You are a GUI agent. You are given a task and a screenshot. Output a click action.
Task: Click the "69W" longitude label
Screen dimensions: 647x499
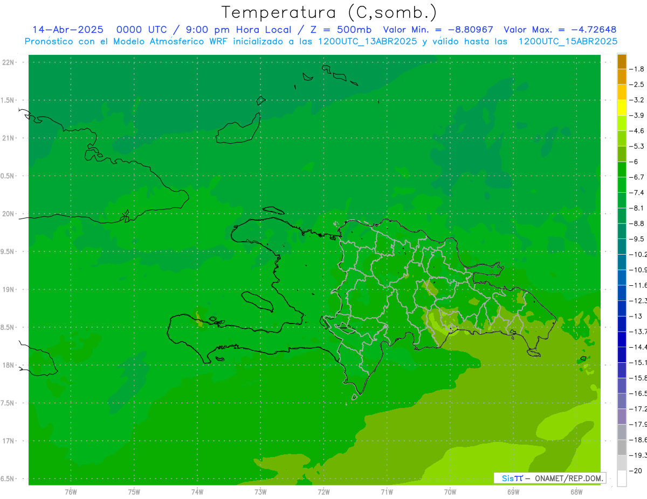(513, 492)
